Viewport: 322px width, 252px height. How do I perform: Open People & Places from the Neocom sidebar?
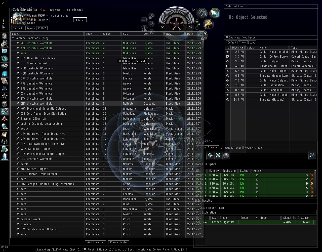pos(5,44)
